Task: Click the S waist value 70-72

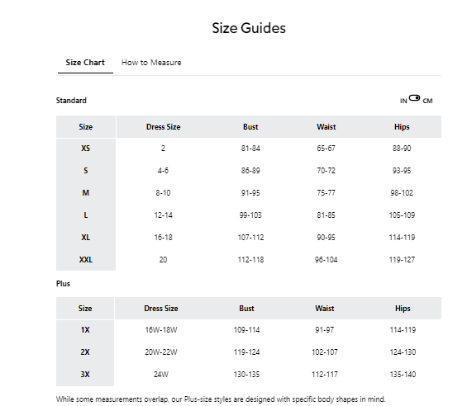Action: 326,171
